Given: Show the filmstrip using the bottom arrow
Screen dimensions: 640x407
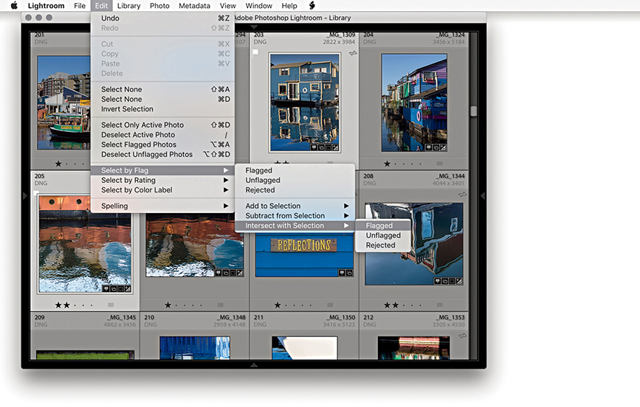Looking at the screenshot, I should click(x=253, y=365).
